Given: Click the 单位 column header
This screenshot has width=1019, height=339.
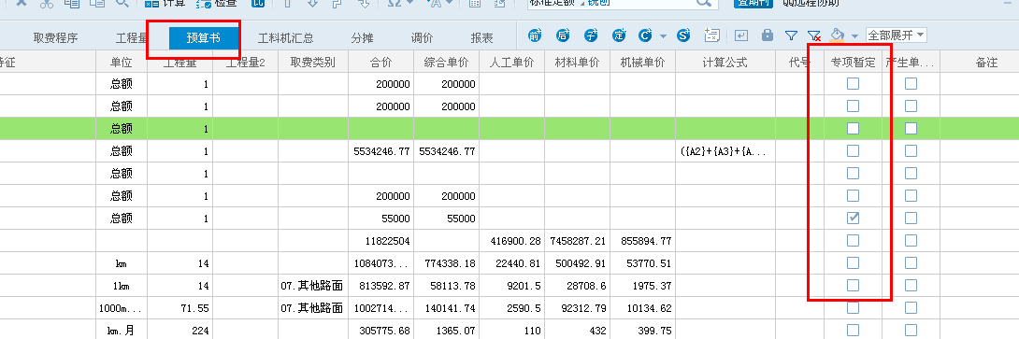Looking at the screenshot, I should (122, 63).
